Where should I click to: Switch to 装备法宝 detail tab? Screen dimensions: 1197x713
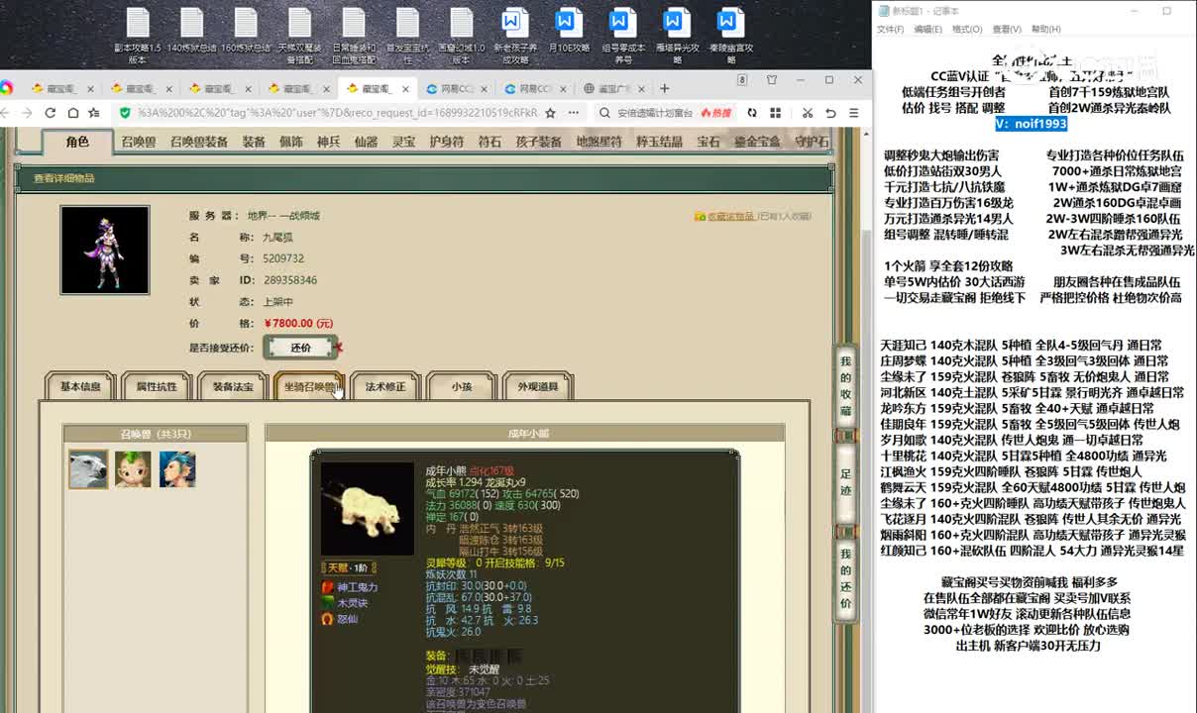(x=233, y=386)
